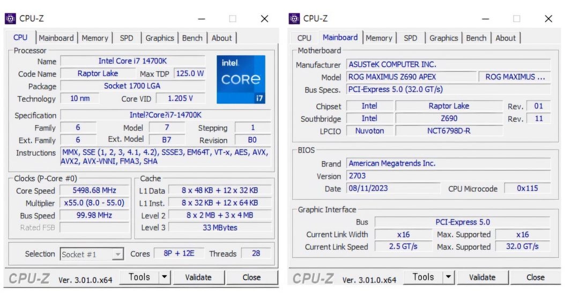
Task: Click Core VID value 1.205 V
Action: (180, 99)
